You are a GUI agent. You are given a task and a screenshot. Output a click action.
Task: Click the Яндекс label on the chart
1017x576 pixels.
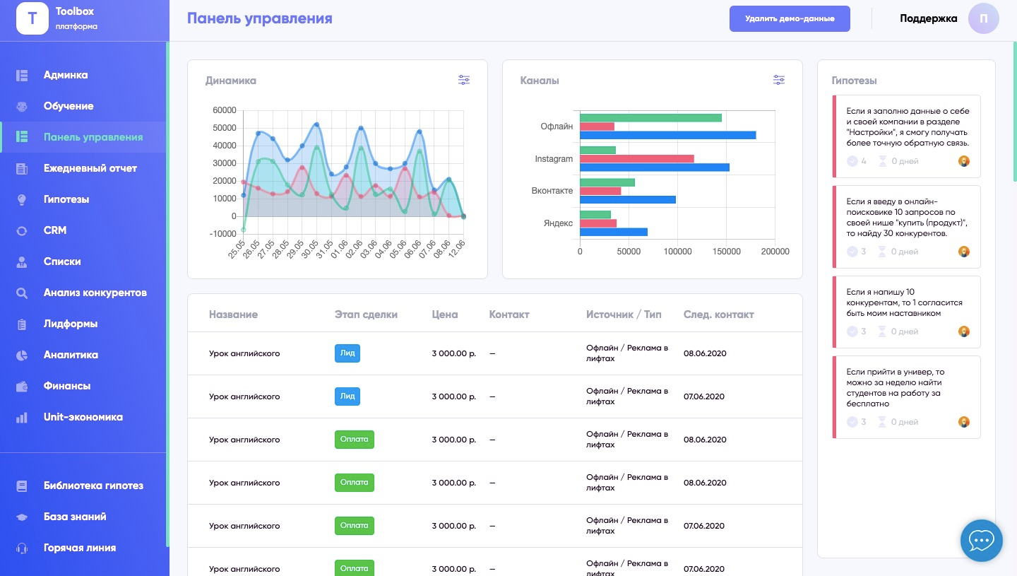[x=558, y=223]
